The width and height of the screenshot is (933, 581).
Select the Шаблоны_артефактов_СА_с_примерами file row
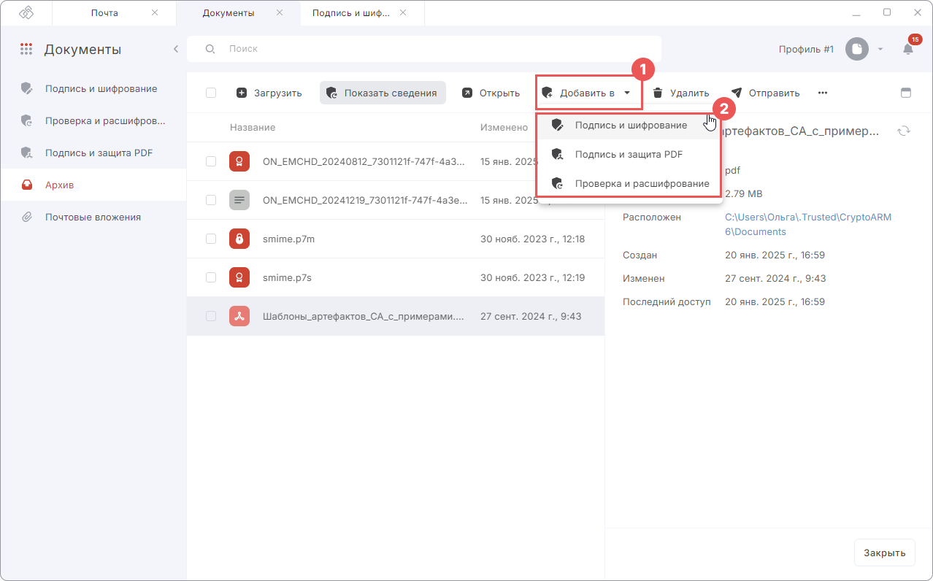coord(396,316)
